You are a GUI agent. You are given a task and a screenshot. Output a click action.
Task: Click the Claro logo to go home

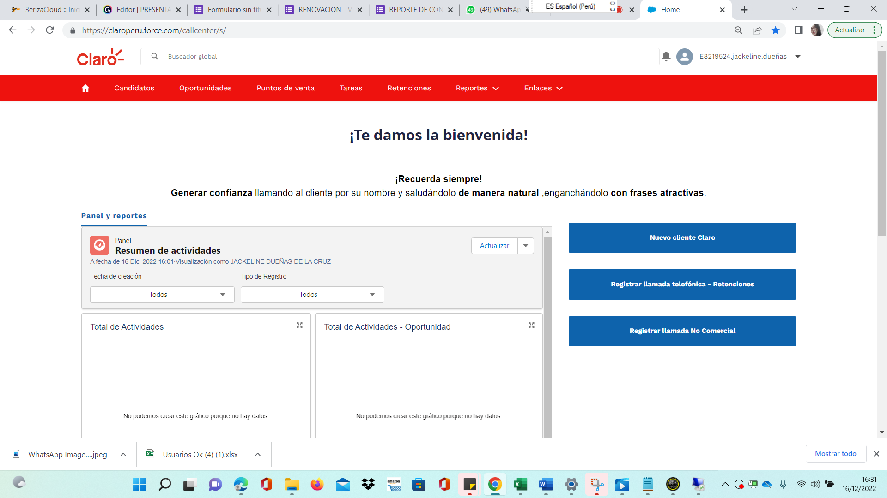(100, 56)
